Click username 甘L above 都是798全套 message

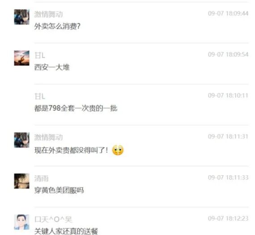coord(40,97)
